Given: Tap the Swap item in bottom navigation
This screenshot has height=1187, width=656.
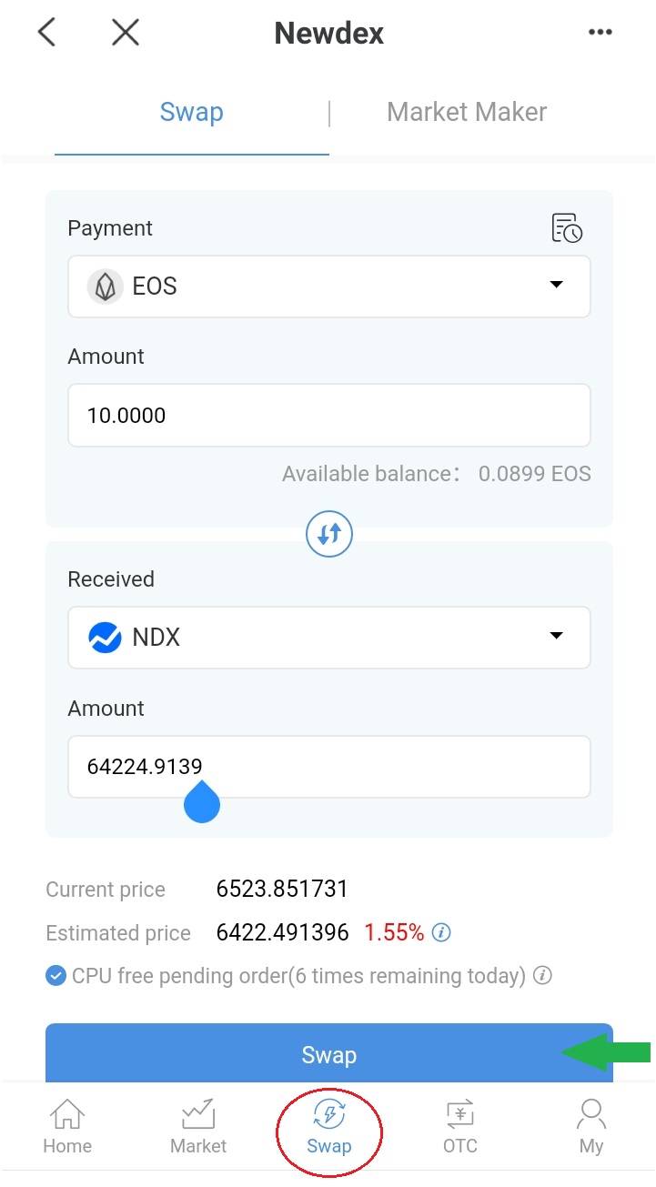Looking at the screenshot, I should click(x=329, y=1126).
